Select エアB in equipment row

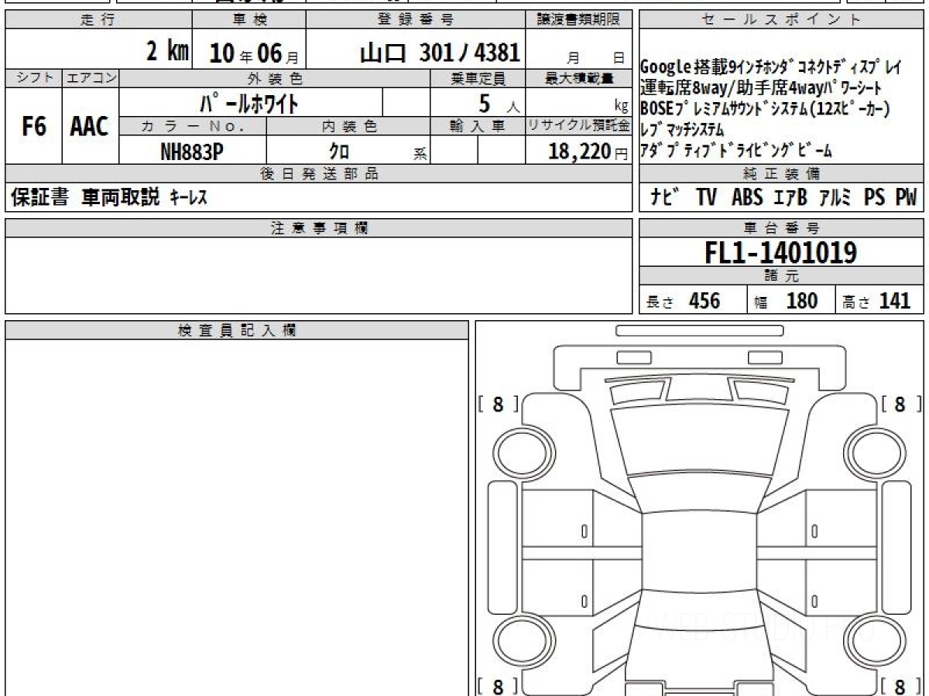[790, 198]
